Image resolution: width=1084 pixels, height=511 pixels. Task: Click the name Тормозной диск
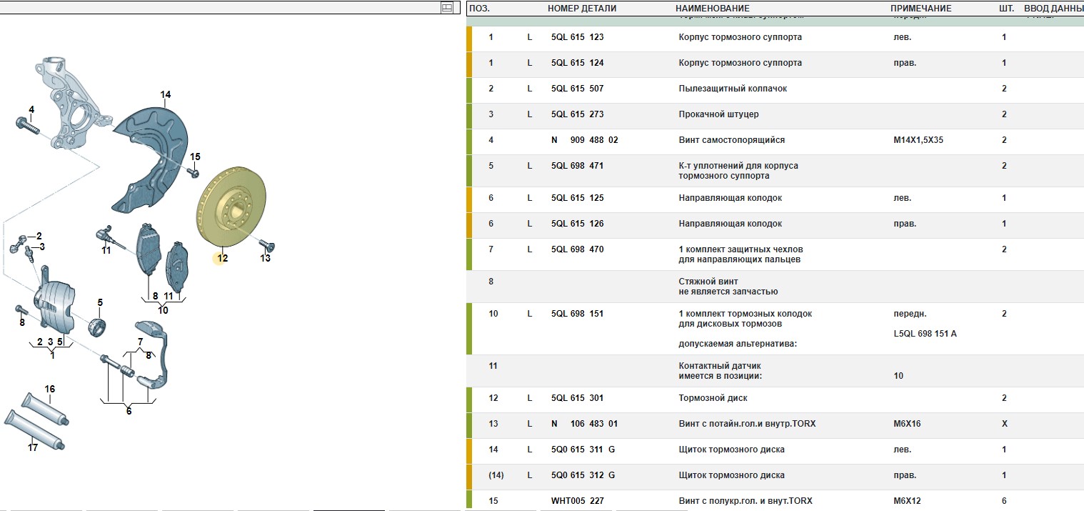pos(713,398)
